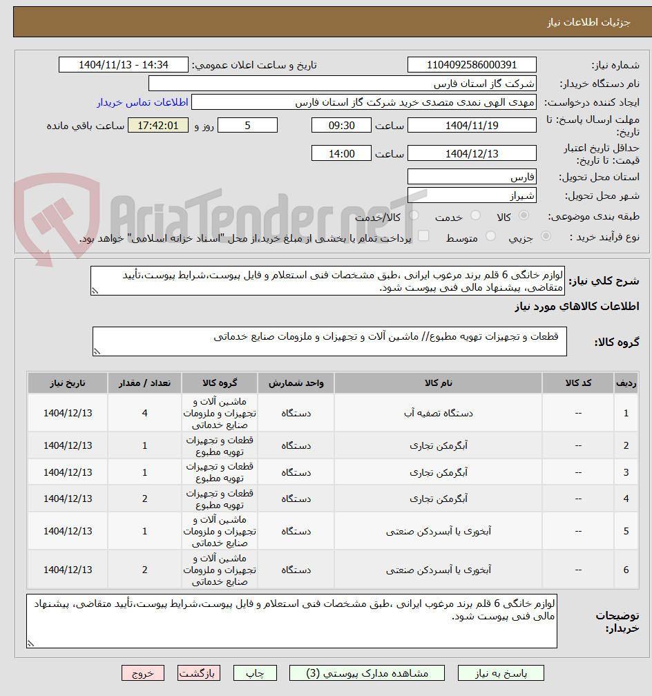The width and height of the screenshot is (652, 696).
Task: Click the delivery city field شیراز
Action: point(472,195)
